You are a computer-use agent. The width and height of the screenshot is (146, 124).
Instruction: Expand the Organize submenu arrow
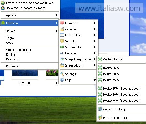pos(95,29)
